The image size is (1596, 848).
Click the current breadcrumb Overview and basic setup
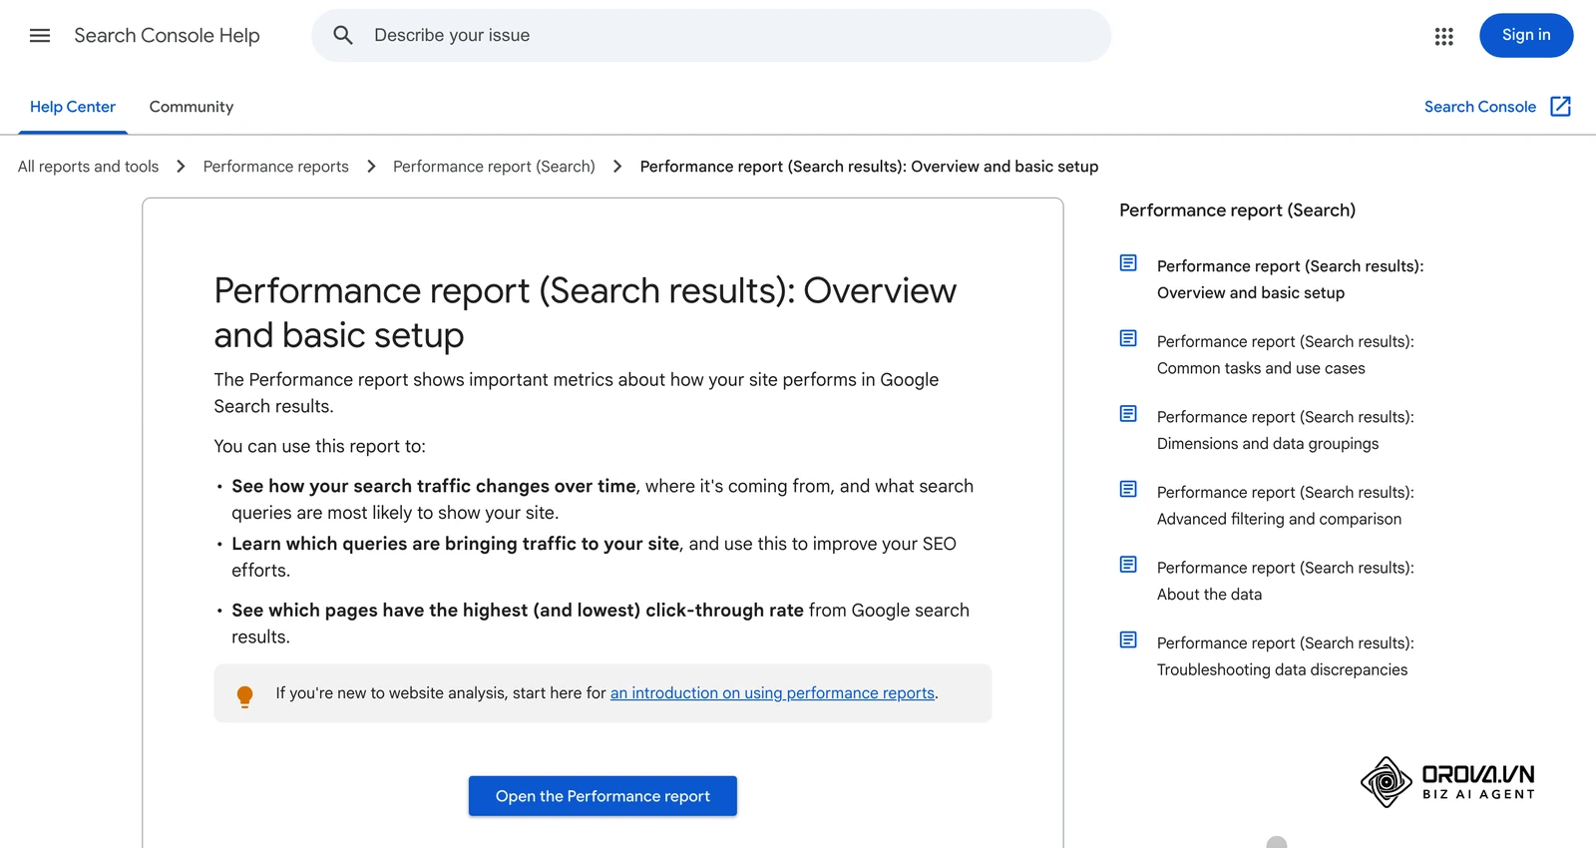tap(869, 167)
